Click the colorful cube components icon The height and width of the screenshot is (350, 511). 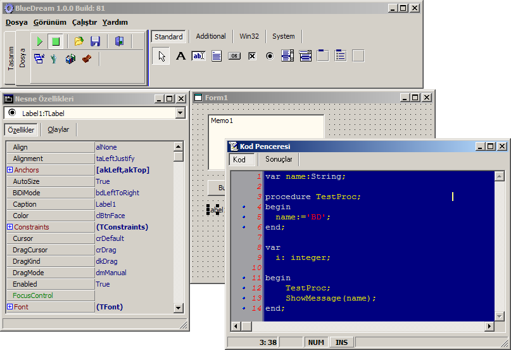pyautogui.click(x=70, y=59)
